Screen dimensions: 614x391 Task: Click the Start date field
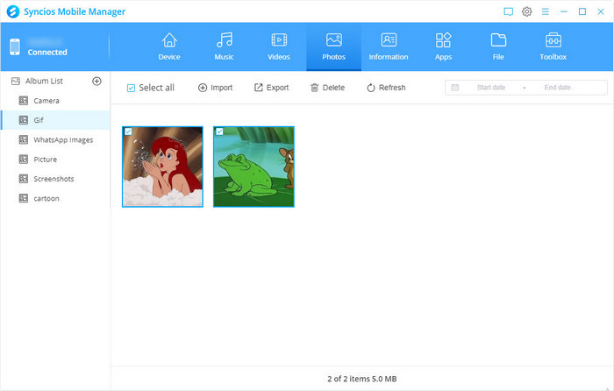pos(491,88)
